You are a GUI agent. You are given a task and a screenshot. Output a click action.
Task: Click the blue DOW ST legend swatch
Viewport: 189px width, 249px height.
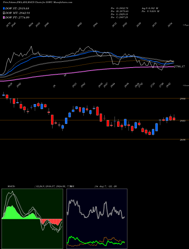(x=4, y=8)
